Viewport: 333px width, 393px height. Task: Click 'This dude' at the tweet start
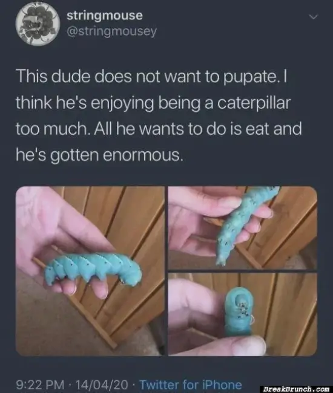click(53, 76)
